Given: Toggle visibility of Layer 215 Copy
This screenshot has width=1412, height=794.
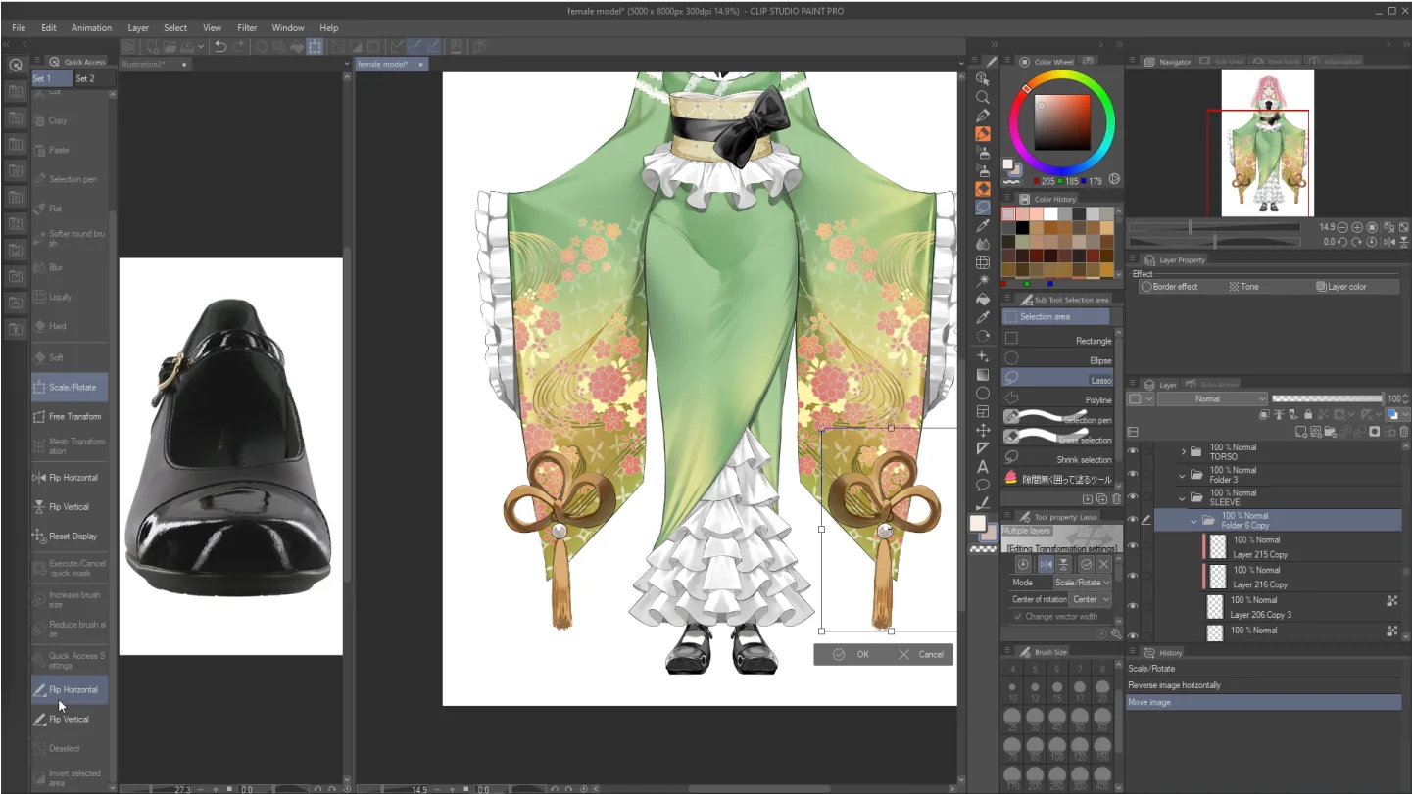Looking at the screenshot, I should [1133, 546].
